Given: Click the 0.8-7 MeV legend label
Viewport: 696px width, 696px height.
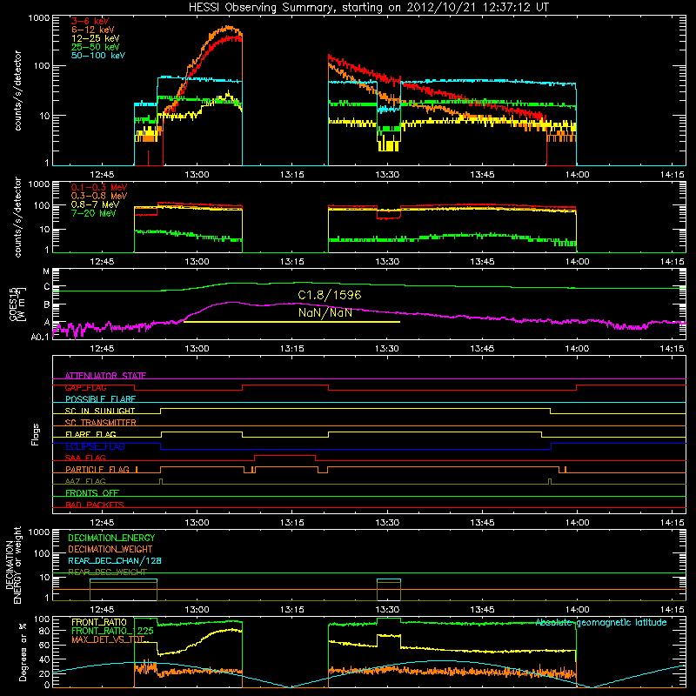Looking at the screenshot, I should tap(95, 204).
